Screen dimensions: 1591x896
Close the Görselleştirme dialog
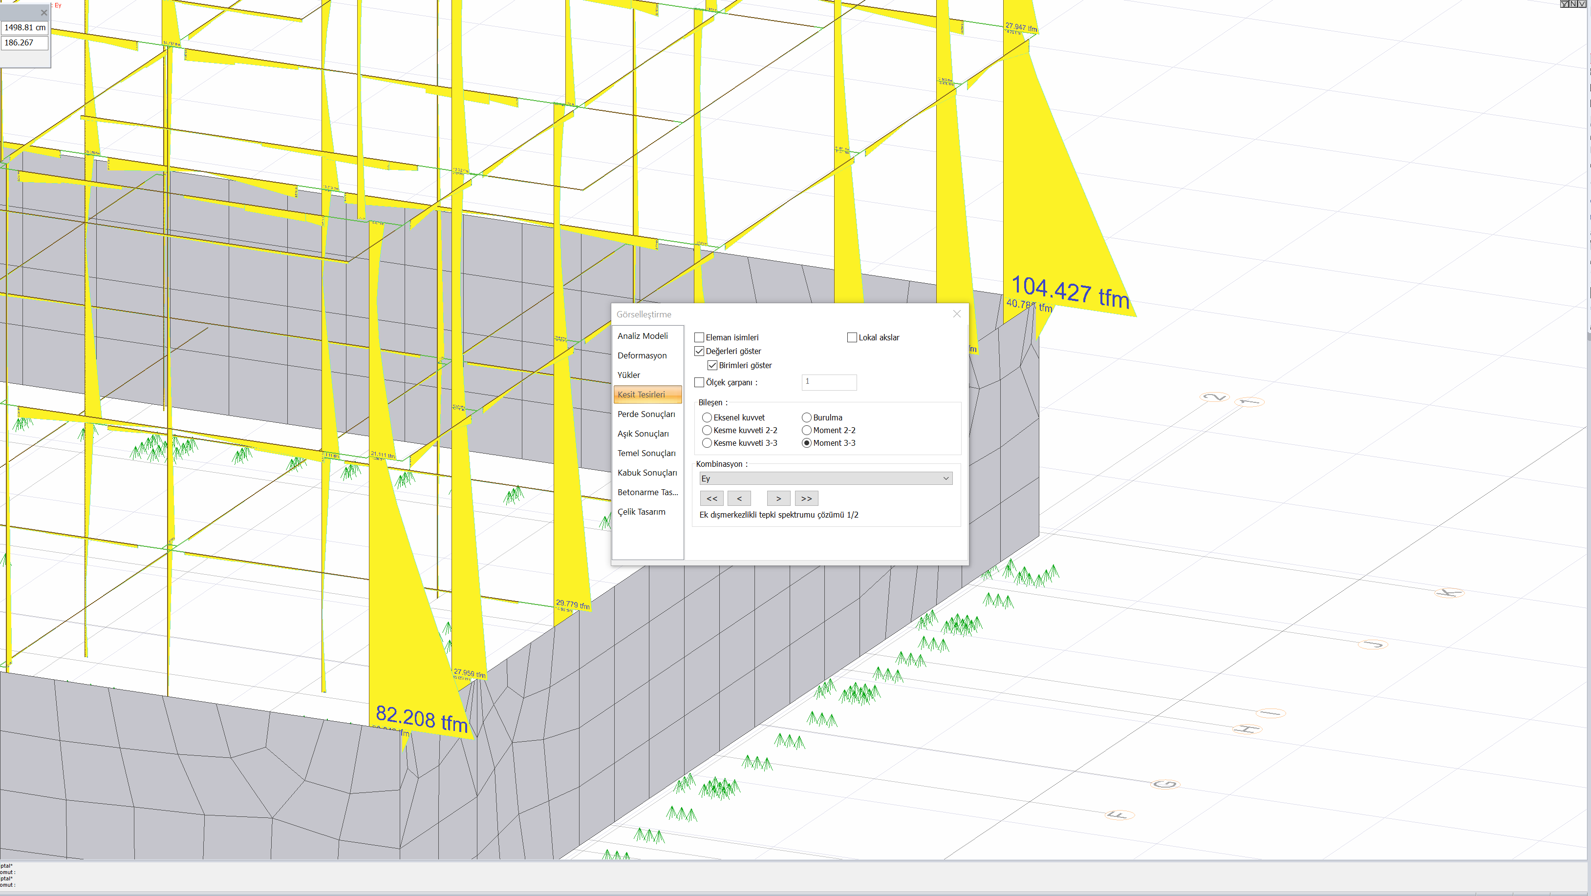point(957,313)
